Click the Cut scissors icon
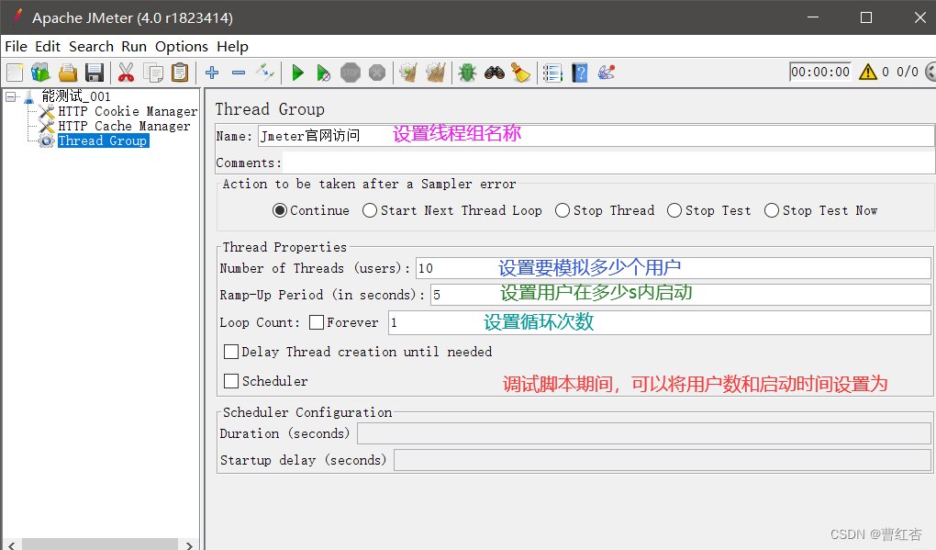Screen dimensions: 936x550 [126, 73]
